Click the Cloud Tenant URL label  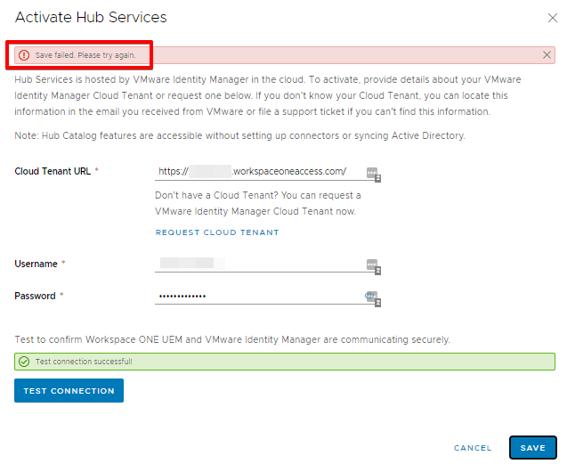(53, 171)
